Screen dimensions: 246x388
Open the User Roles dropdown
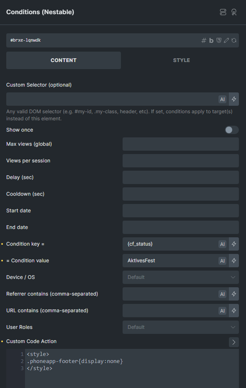(x=181, y=327)
